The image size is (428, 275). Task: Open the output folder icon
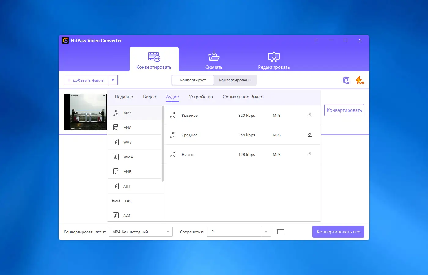point(281,232)
